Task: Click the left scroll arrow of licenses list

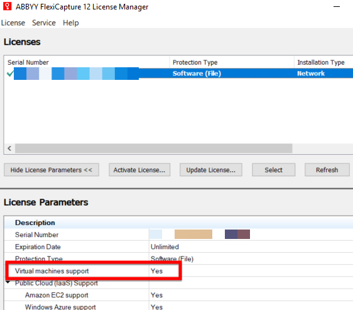Action: [x=9, y=148]
